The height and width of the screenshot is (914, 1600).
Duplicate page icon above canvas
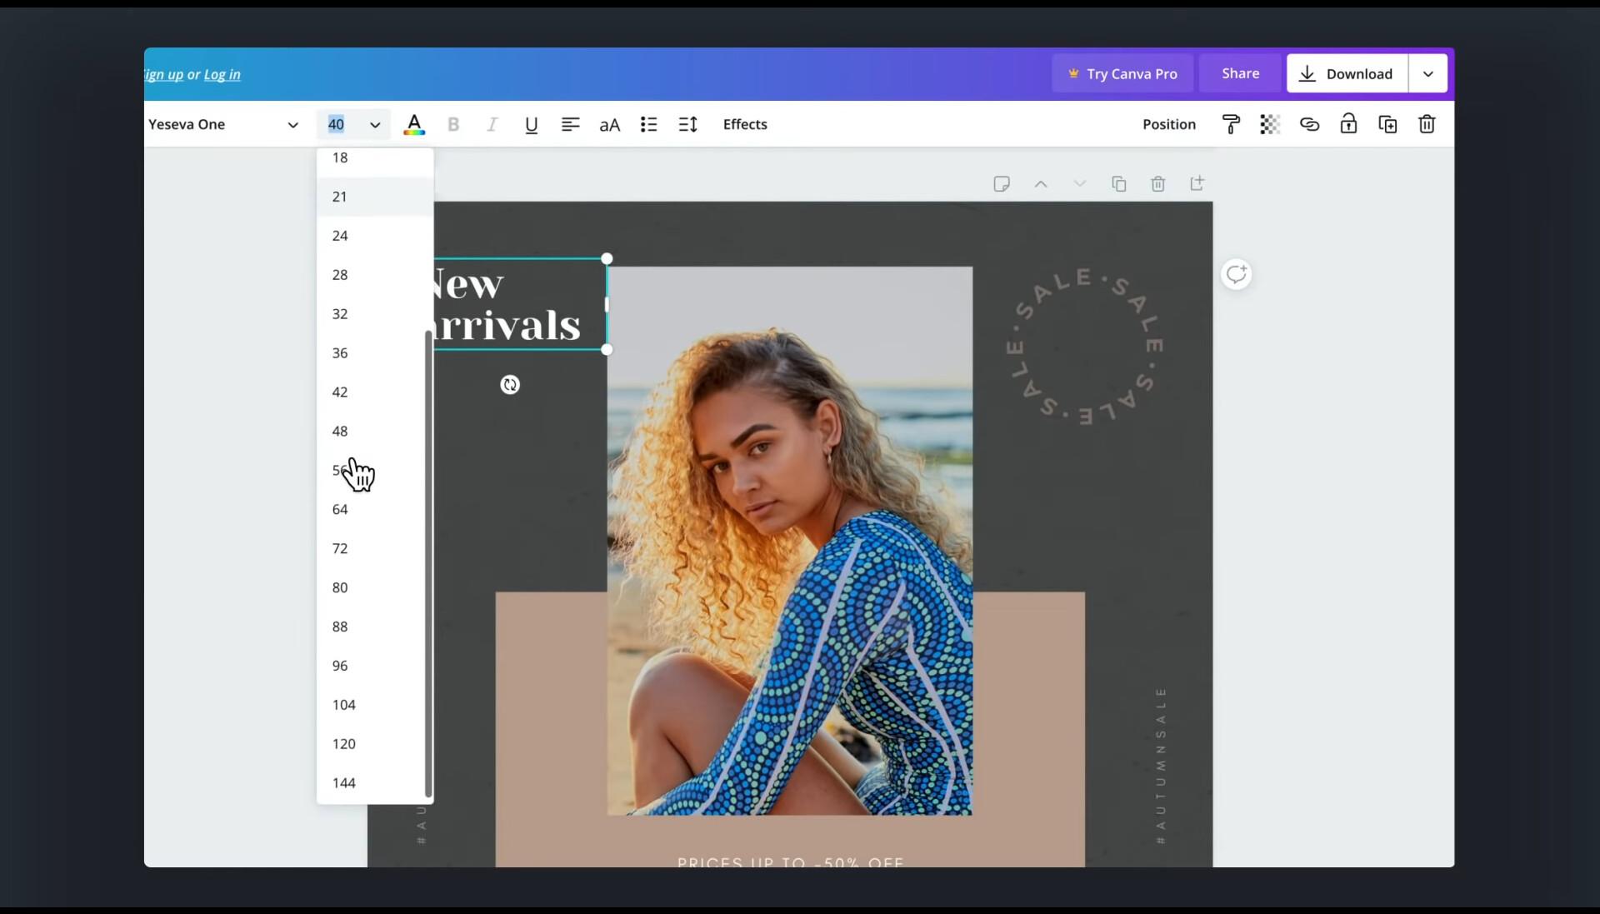pyautogui.click(x=1119, y=184)
